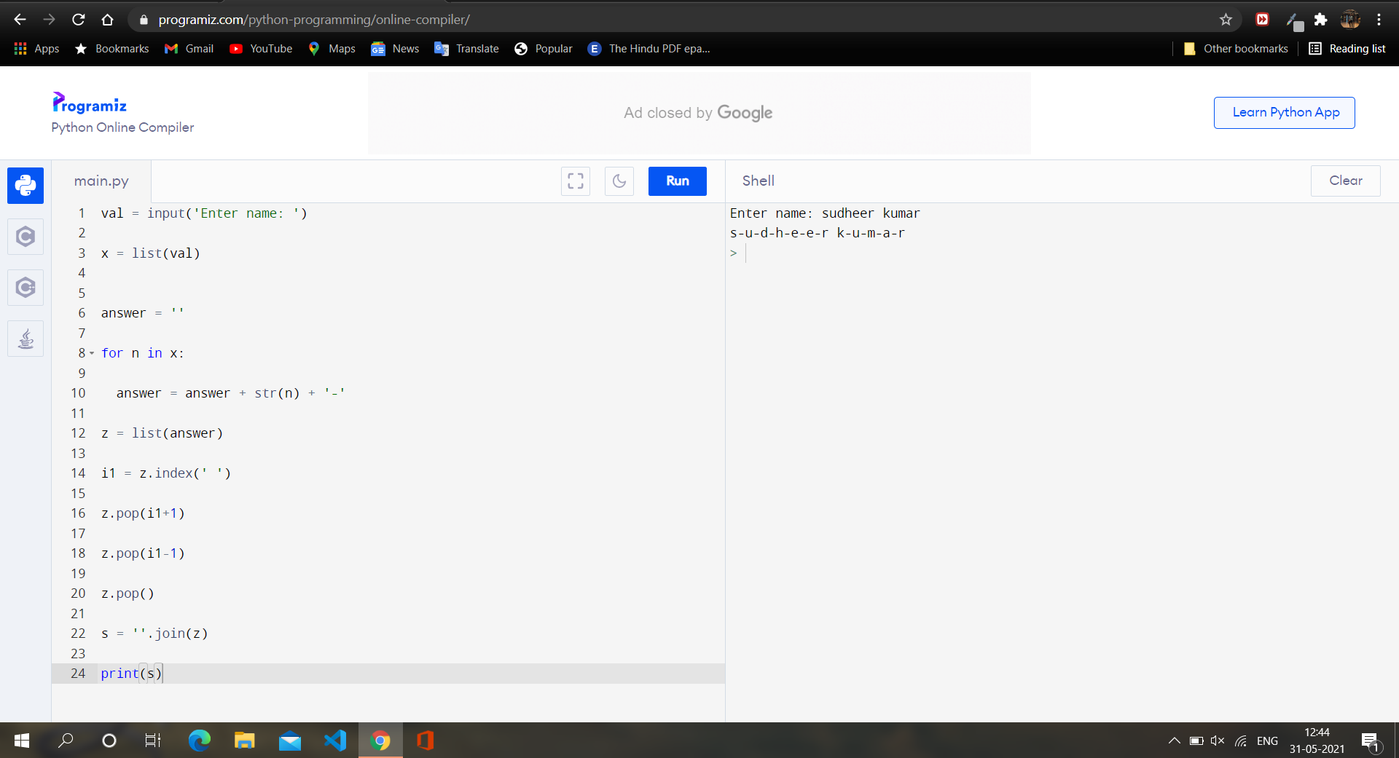Screen dimensions: 1399x758
Task: Select the Python language icon in sidebar
Action: pyautogui.click(x=26, y=186)
